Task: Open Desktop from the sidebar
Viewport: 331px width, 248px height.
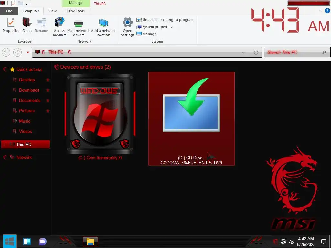Action: point(27,80)
